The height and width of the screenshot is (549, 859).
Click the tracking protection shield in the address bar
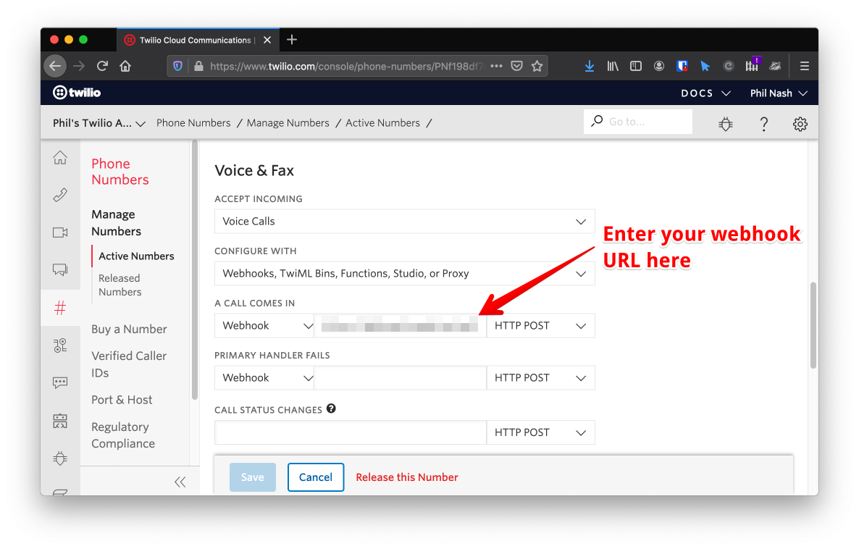(x=178, y=67)
